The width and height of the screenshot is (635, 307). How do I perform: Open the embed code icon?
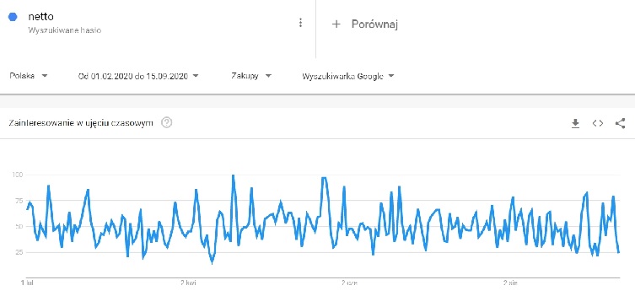[598, 123]
